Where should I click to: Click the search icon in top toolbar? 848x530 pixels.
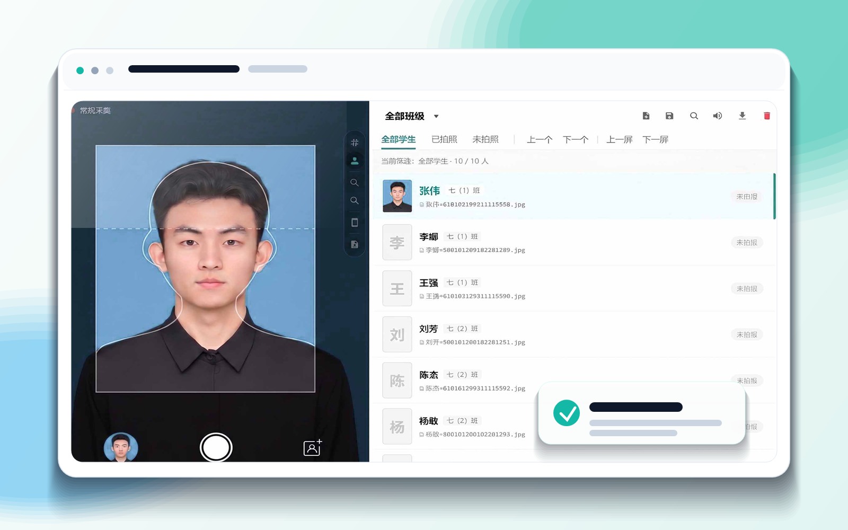[694, 116]
